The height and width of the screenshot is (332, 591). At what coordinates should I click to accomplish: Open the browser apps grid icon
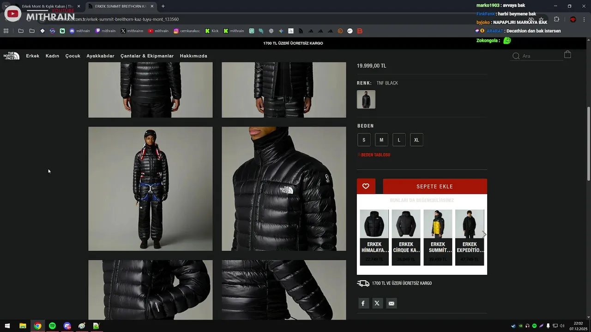click(x=6, y=31)
